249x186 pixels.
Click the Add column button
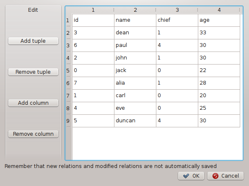click(x=33, y=103)
